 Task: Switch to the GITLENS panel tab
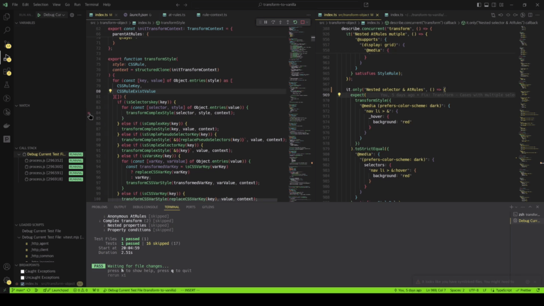pos(208,207)
